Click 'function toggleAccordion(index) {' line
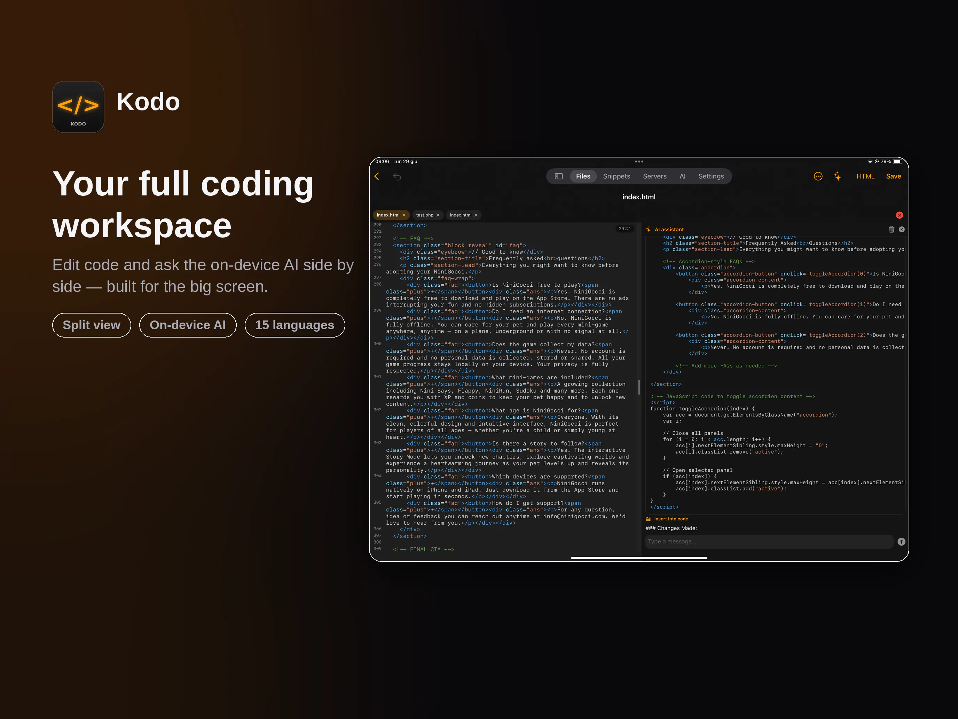This screenshot has width=958, height=719. (702, 409)
